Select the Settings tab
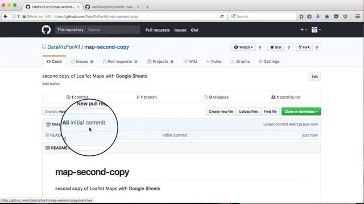This screenshot has height=204, width=364. click(269, 62)
